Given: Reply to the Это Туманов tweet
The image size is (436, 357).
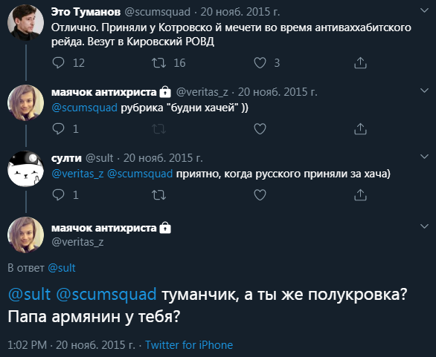Looking at the screenshot, I should [x=58, y=62].
